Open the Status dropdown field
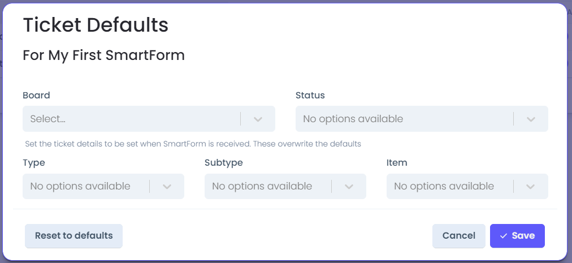 422,119
